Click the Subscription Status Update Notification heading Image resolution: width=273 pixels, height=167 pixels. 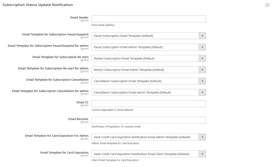pos(38,5)
